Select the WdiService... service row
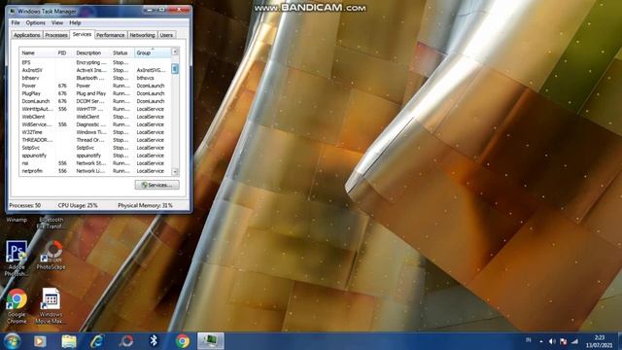Viewport: 622px width, 350px height. (x=95, y=124)
